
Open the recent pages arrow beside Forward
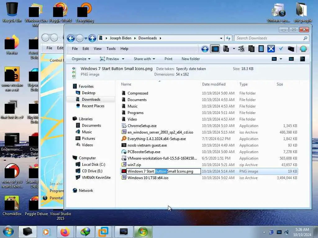pos(86,38)
